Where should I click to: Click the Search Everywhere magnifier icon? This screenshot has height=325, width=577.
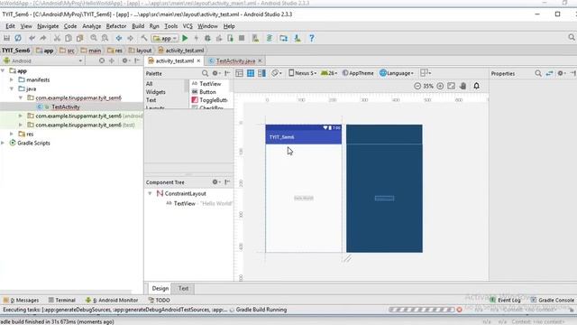click(572, 38)
